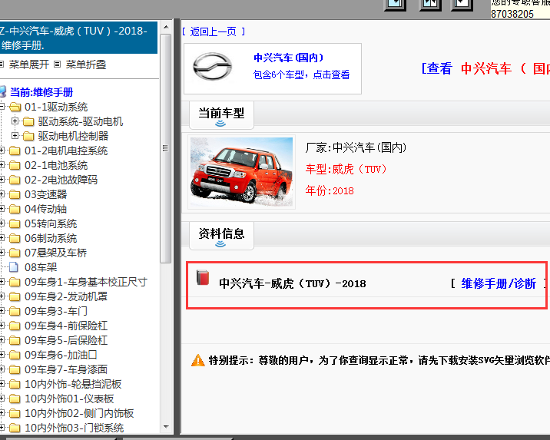
Task: Open the 01-1驱动系统 folder icon
Action: (x=15, y=107)
